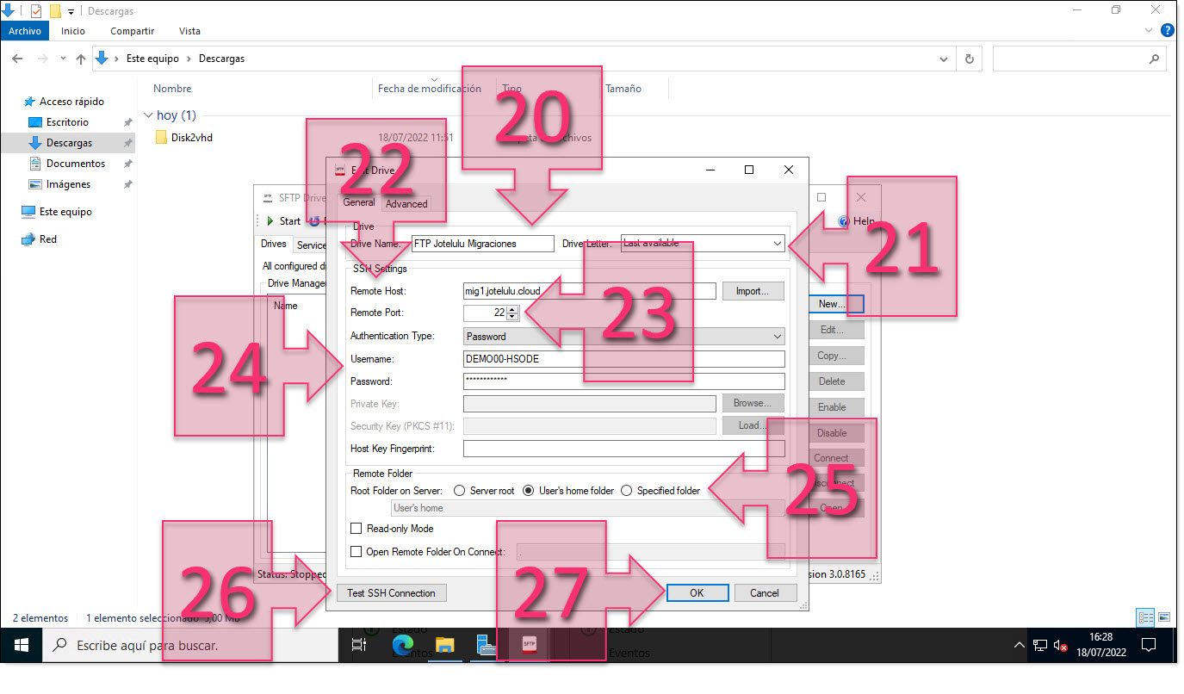Open Task View on the taskbar
Viewport: 1184px width, 694px height.
(360, 644)
